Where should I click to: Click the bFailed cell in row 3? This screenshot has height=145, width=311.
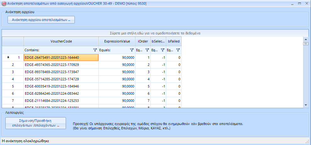click(174, 72)
